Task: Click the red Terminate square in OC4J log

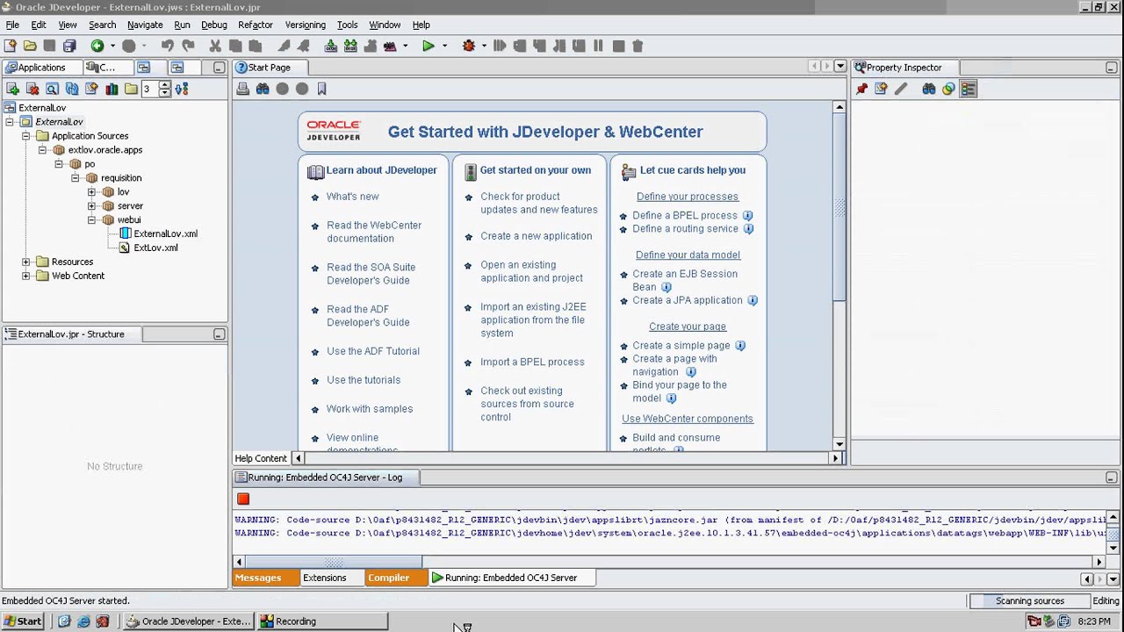Action: tap(243, 499)
